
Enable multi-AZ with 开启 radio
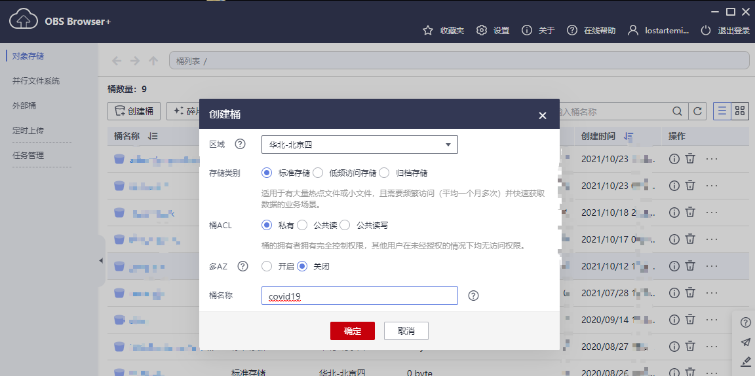click(x=266, y=266)
